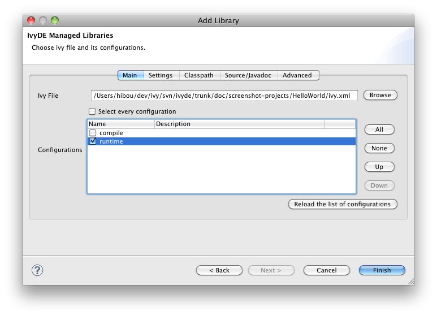Image resolution: width=437 pixels, height=316 pixels.
Task: Enable Select every configuration checkbox
Action: (x=92, y=111)
